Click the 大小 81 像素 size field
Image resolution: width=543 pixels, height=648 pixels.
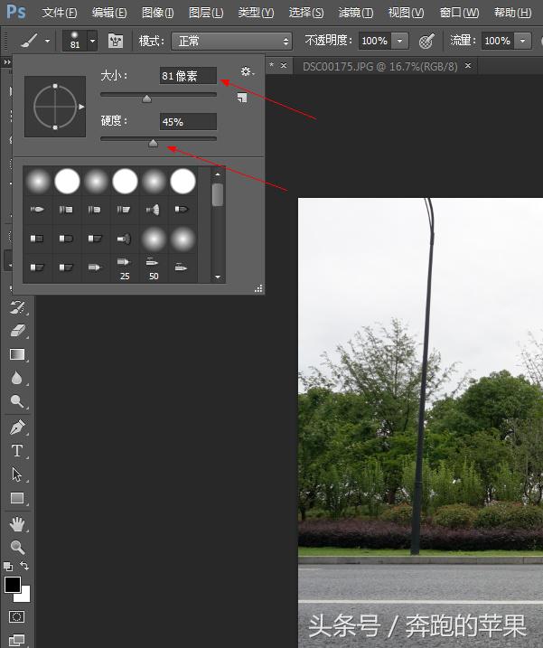click(188, 76)
